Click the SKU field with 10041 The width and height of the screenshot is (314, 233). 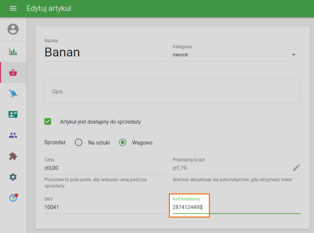point(105,207)
